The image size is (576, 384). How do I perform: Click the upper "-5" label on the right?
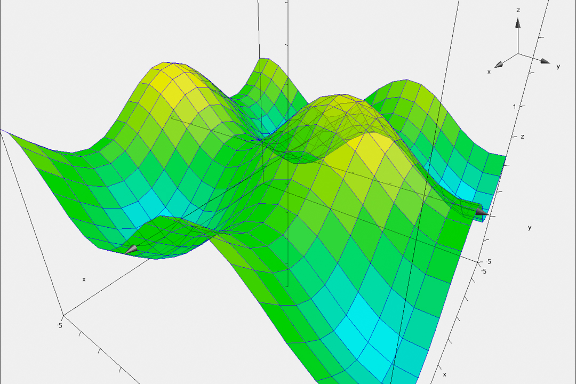pyautogui.click(x=487, y=262)
